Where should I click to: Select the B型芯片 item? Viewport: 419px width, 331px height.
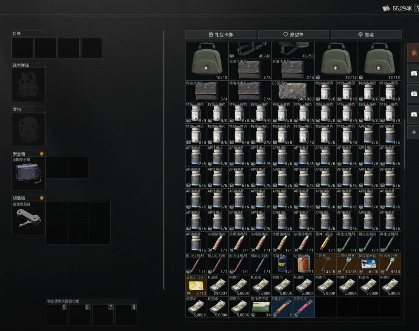pos(282,307)
